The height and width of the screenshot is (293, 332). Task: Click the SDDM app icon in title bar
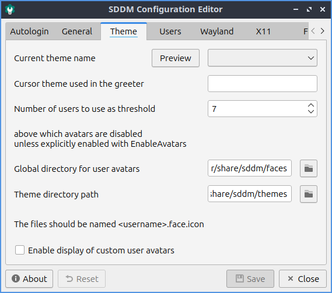[10, 9]
